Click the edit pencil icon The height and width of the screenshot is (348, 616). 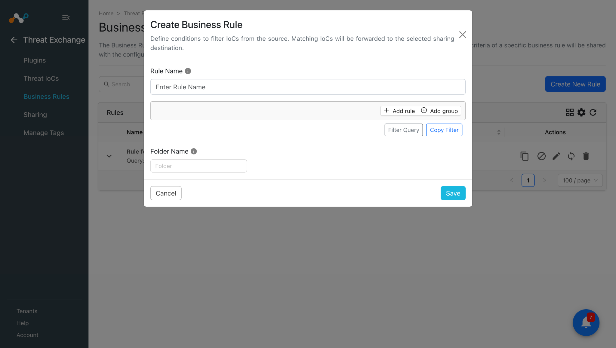tap(556, 156)
